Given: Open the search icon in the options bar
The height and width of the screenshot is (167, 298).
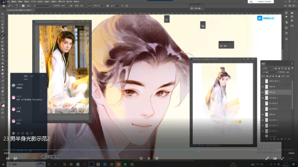Looking at the screenshot, I should point(285,6).
